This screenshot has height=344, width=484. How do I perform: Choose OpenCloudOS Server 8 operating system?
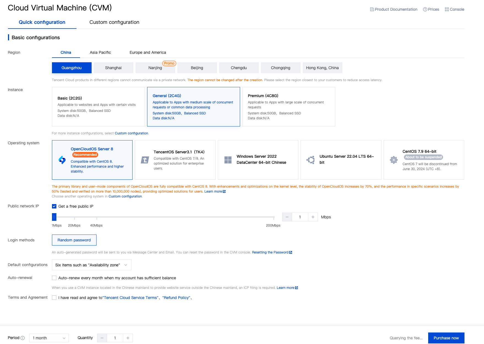pos(92,160)
